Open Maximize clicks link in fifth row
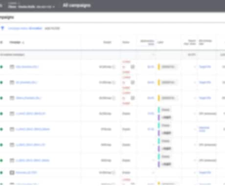This screenshot has width=225, height=186. click(204, 129)
